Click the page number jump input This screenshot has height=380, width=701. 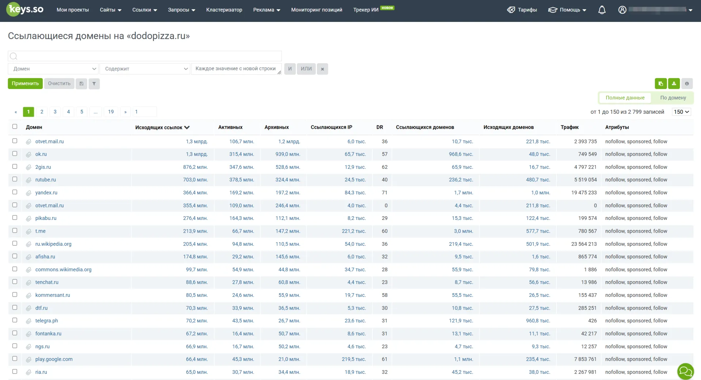tap(145, 112)
